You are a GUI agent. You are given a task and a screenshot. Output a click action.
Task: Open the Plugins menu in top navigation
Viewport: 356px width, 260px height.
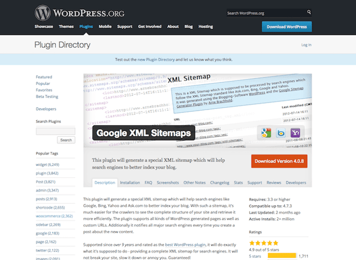tap(86, 26)
